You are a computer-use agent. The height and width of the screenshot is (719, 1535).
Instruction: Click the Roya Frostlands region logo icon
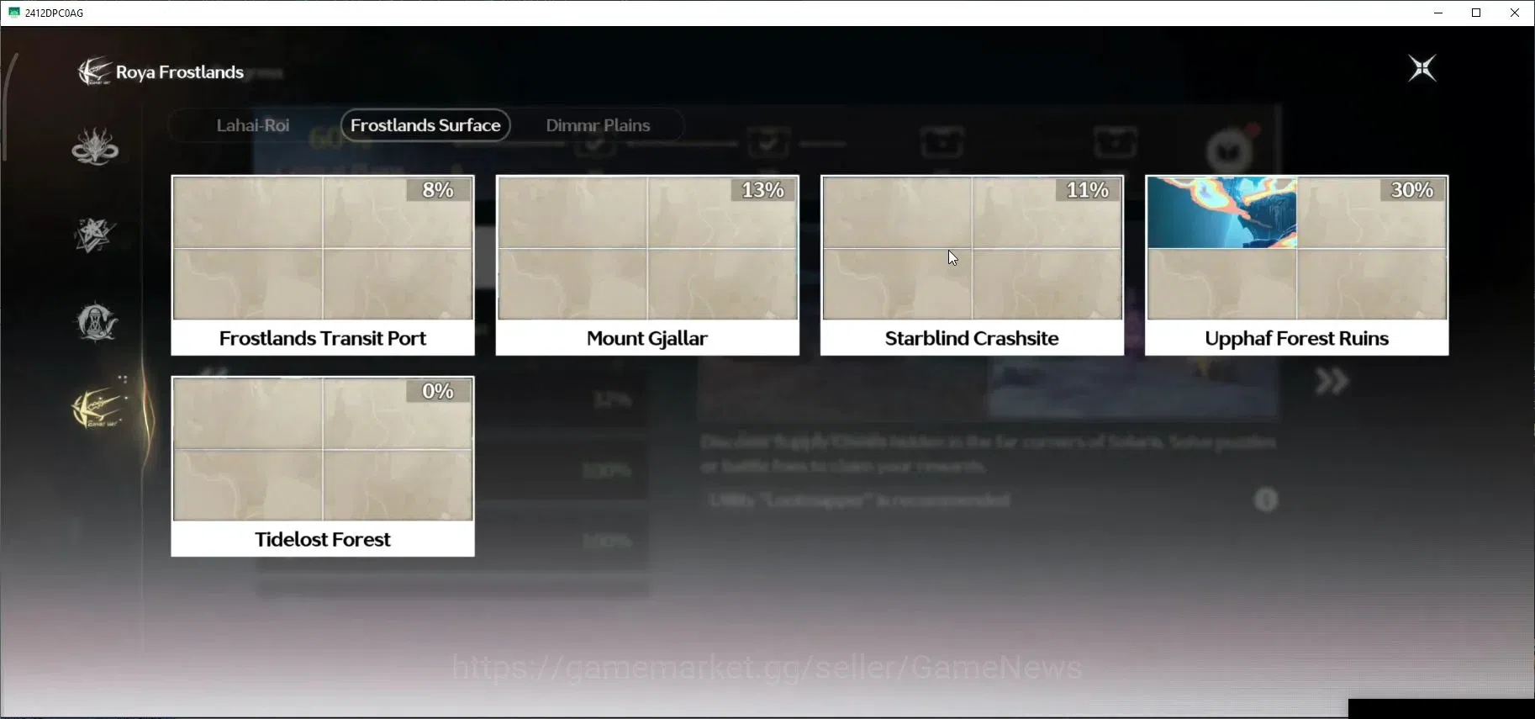click(94, 71)
